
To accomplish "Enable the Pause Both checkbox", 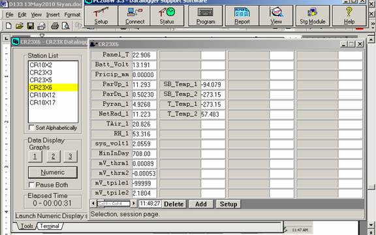I will (31, 185).
